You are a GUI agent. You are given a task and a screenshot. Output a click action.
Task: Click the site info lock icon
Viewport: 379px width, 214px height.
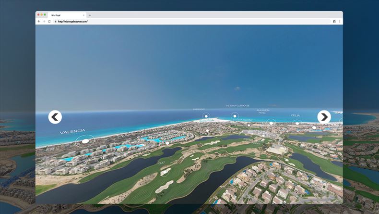click(55, 22)
